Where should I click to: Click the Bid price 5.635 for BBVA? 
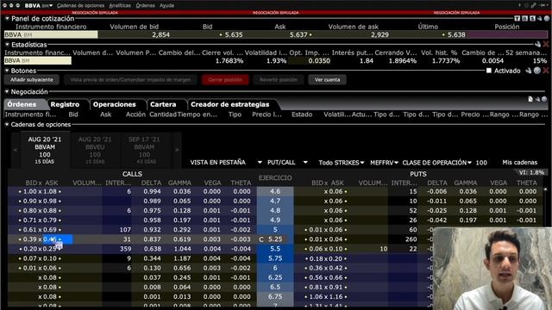tap(234, 34)
